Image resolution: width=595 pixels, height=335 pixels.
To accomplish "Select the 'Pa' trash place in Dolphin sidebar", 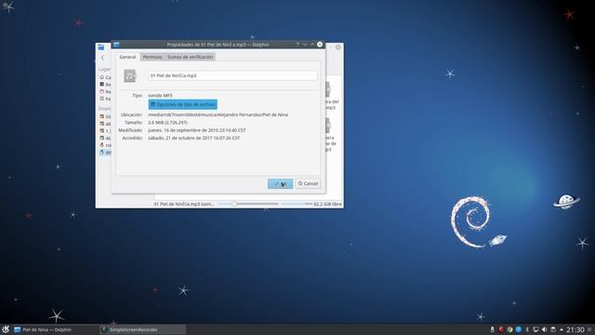I will tap(105, 99).
